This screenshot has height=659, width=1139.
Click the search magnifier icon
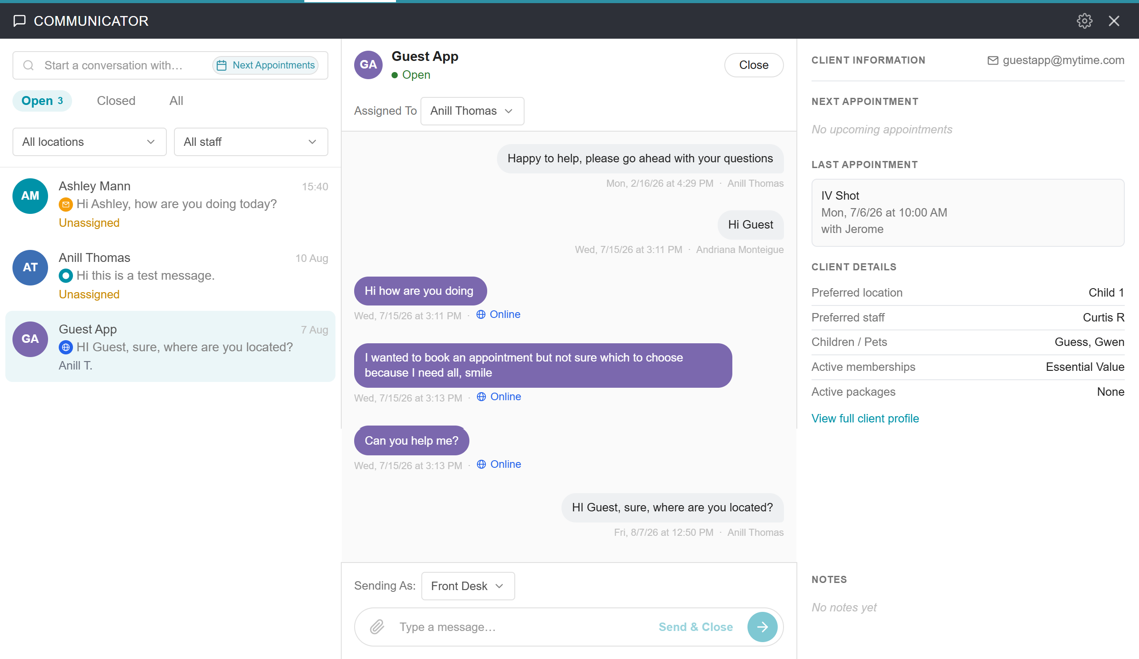coord(28,65)
